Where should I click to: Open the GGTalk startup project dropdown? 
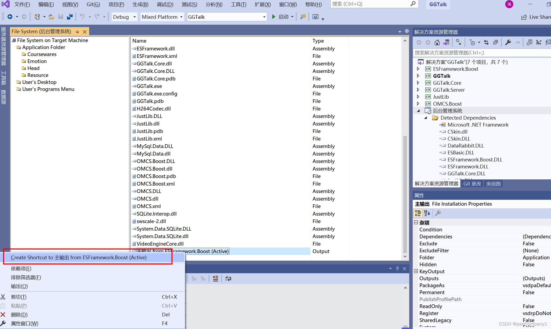[x=227, y=17]
